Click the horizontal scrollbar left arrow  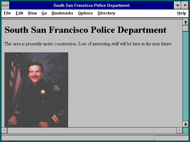click(4, 130)
